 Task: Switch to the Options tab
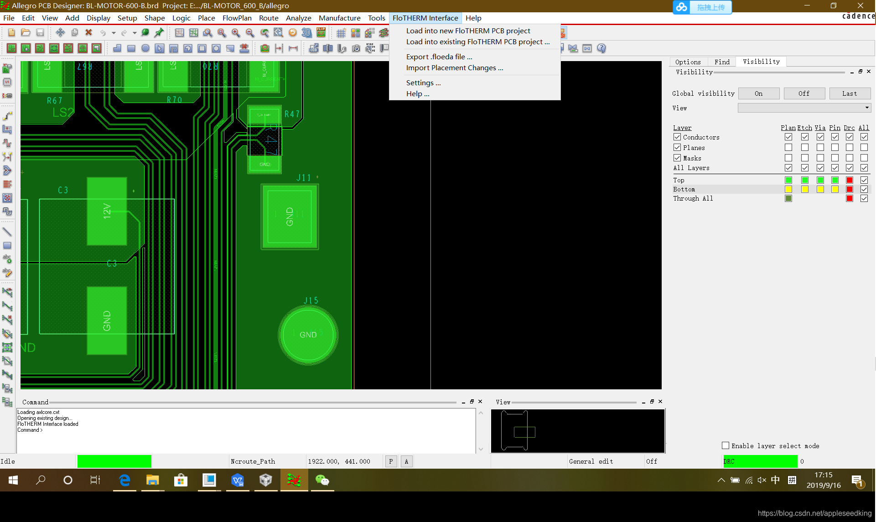click(688, 62)
